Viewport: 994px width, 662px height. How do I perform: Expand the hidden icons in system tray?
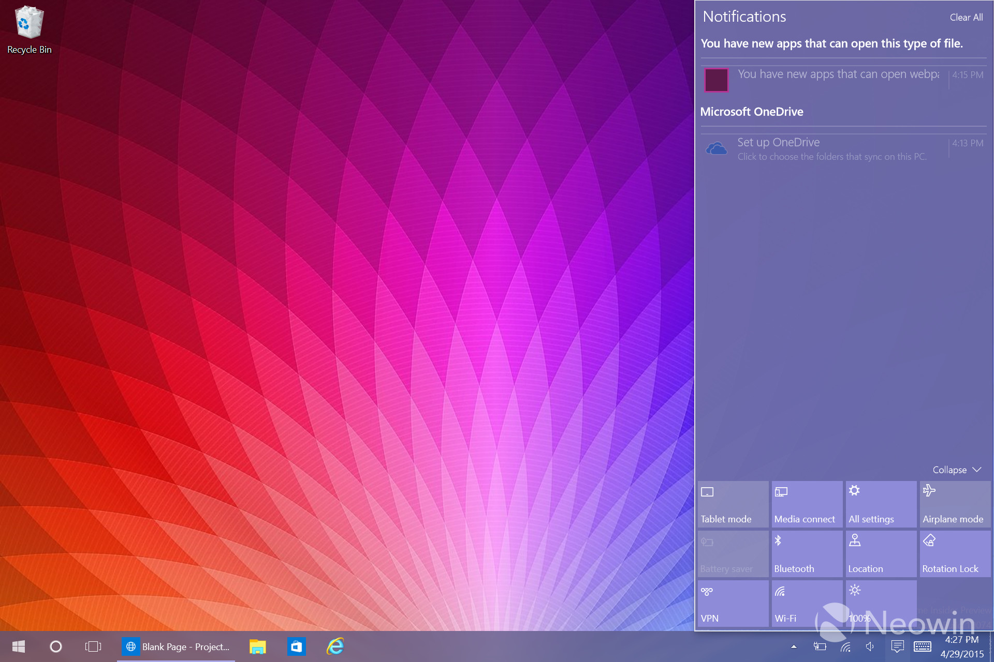[x=794, y=646]
